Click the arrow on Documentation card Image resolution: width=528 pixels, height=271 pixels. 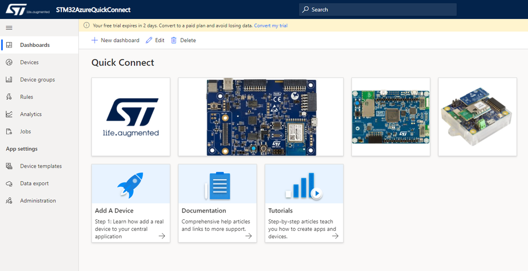pos(248,236)
